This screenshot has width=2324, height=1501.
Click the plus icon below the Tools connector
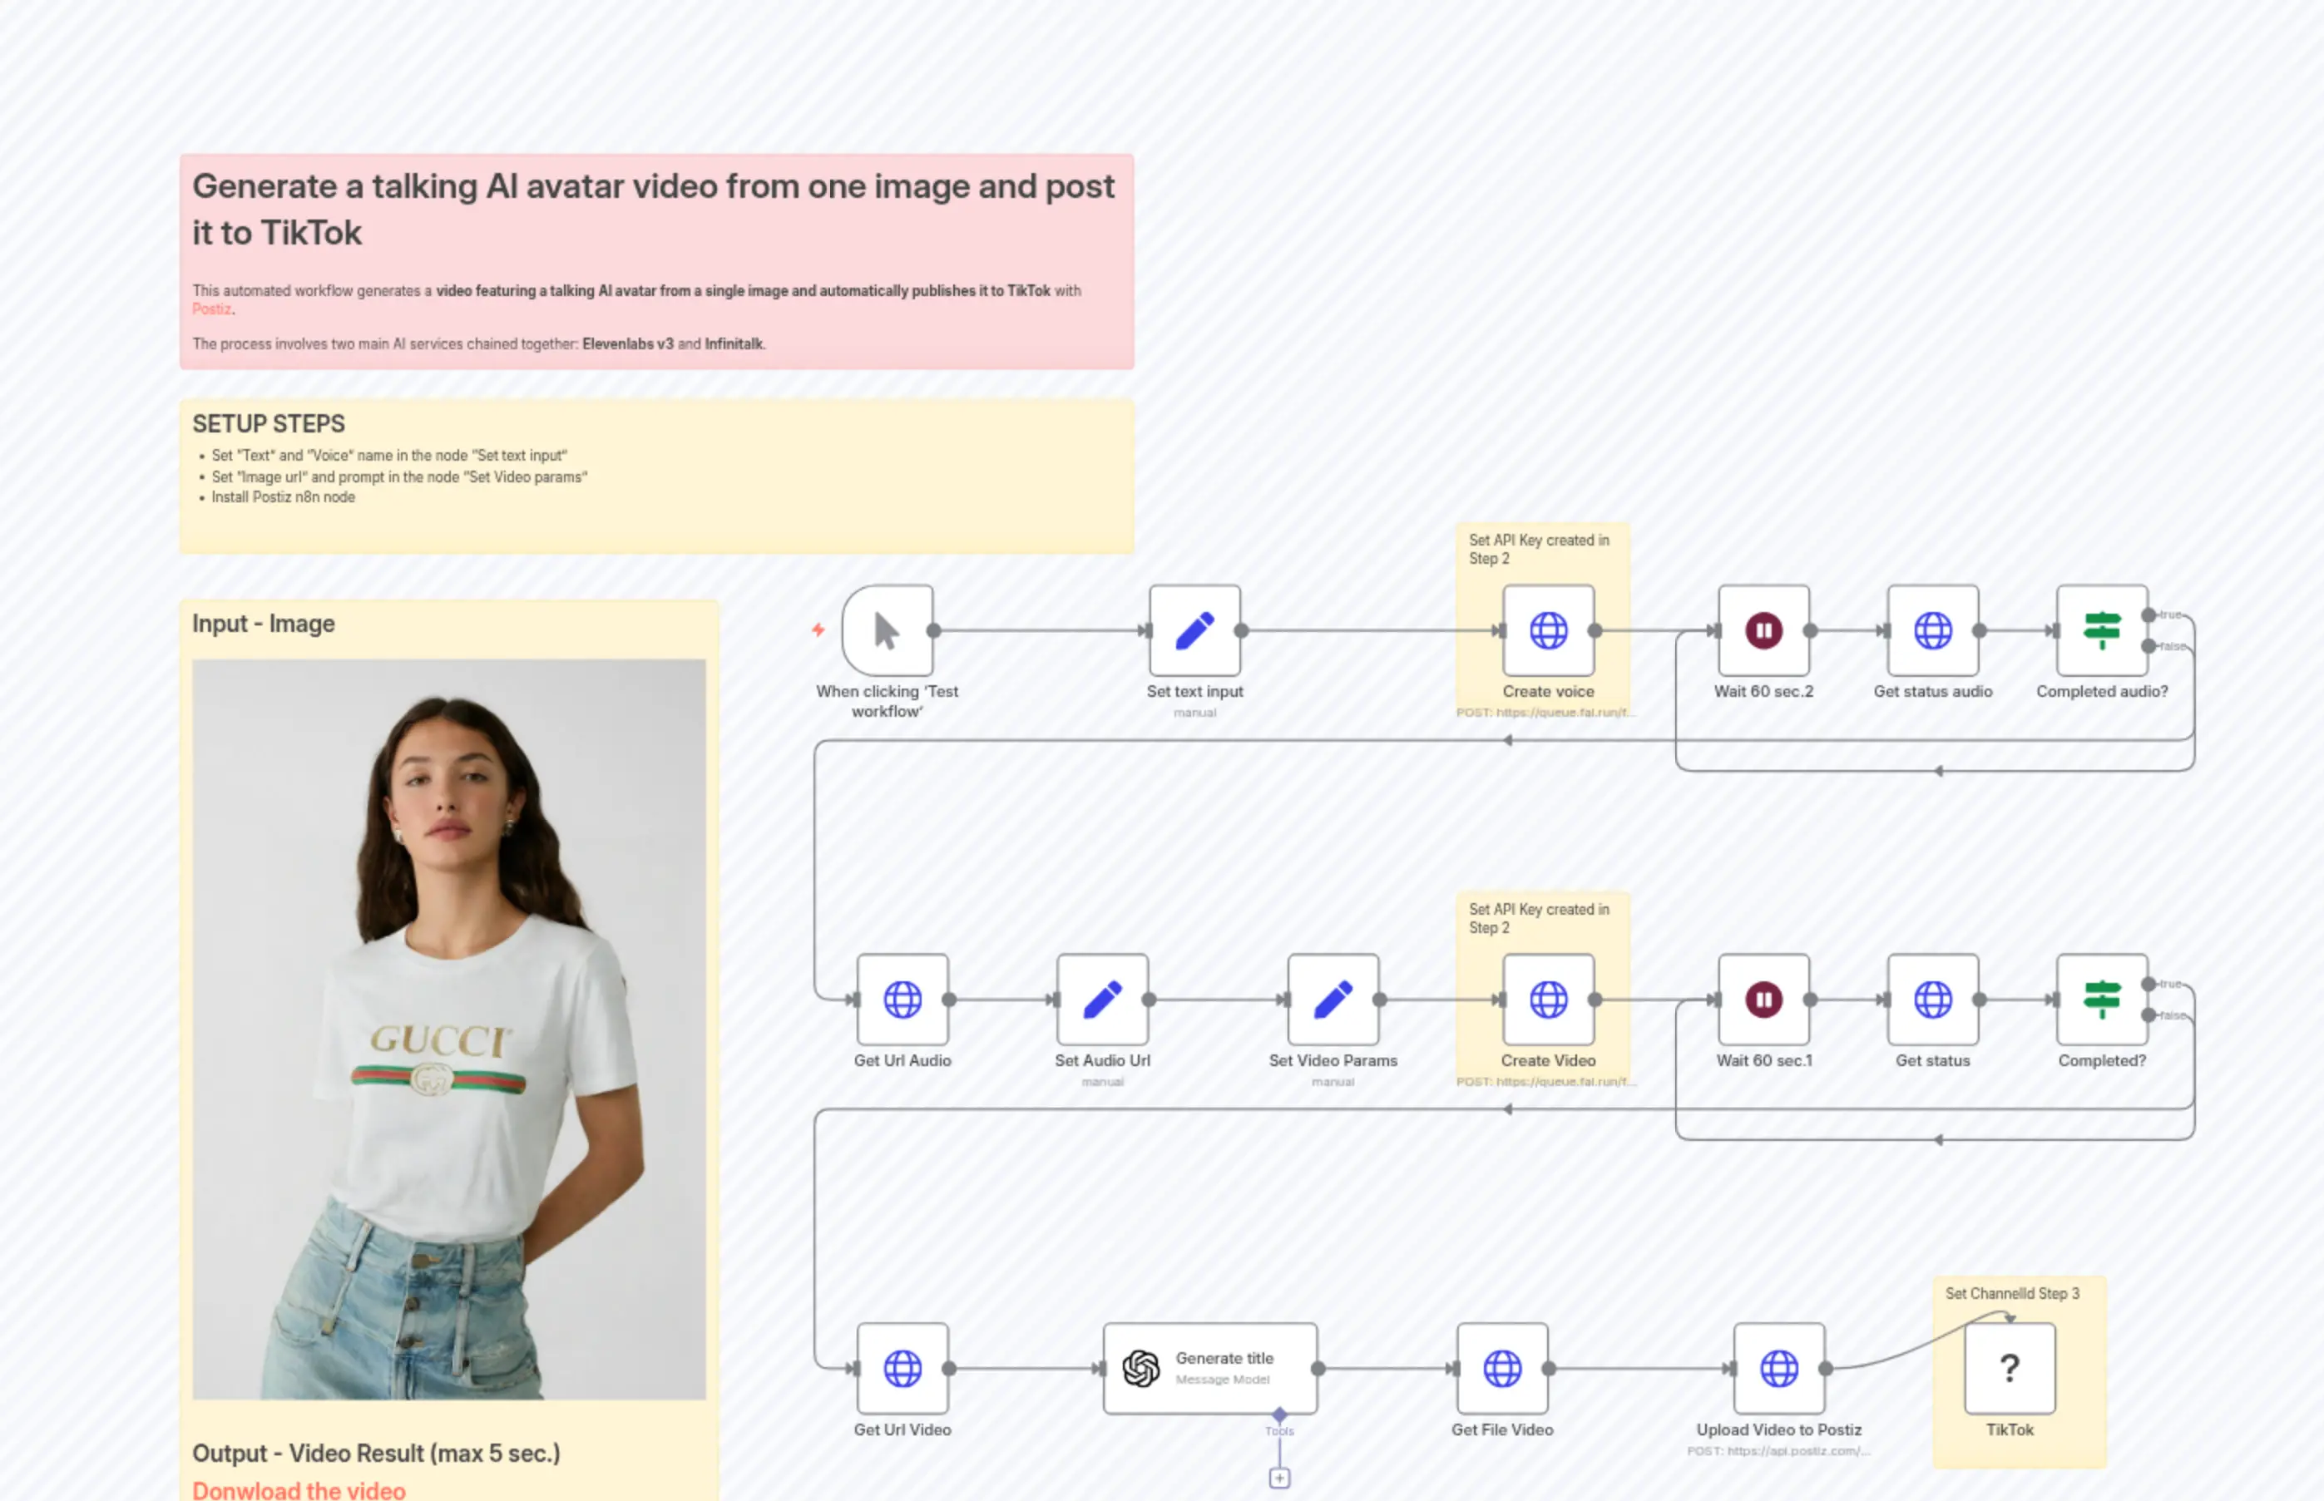[1279, 1477]
